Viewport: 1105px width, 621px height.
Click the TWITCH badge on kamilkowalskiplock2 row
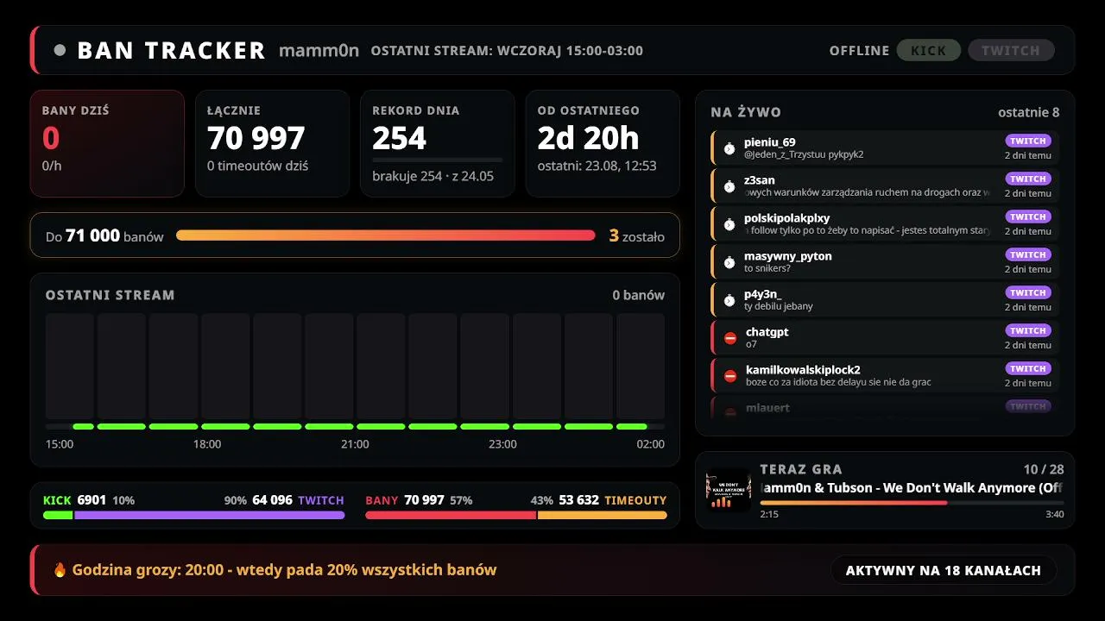point(1028,368)
